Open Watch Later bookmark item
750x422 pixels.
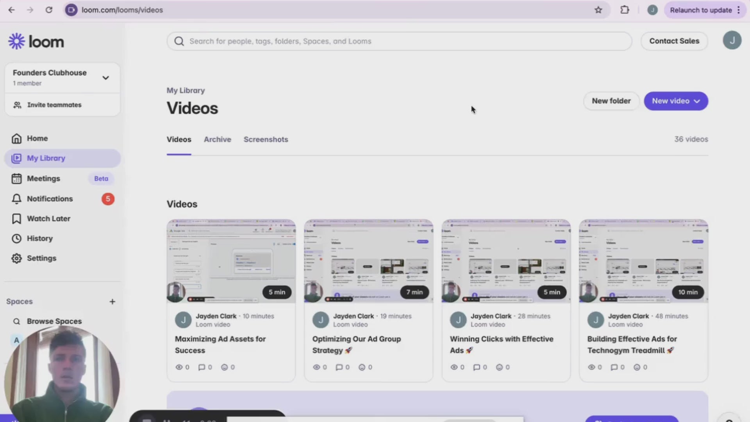point(48,219)
